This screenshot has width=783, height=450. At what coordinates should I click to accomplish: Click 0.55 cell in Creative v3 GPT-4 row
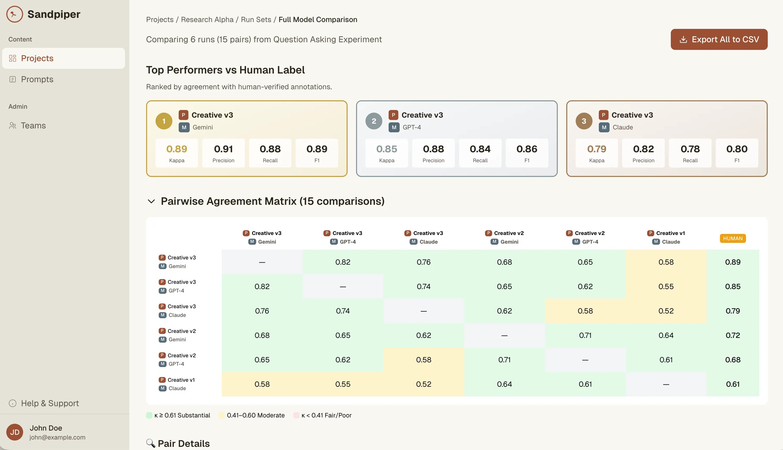click(x=666, y=286)
